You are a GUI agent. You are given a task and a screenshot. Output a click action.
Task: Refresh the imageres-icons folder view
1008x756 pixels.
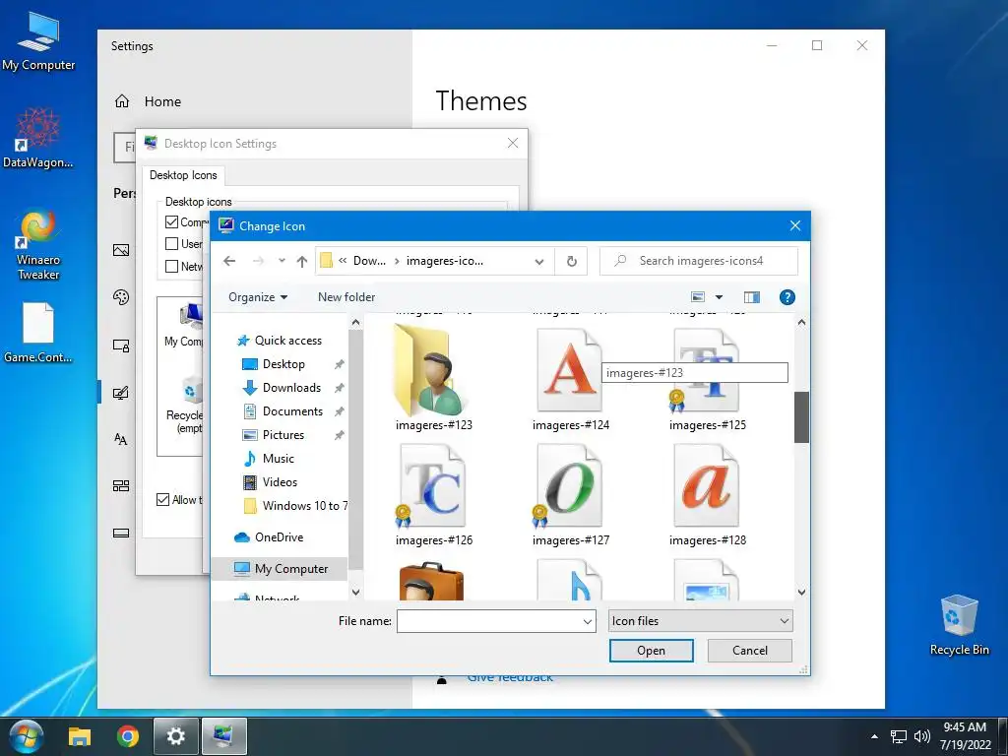click(x=571, y=261)
